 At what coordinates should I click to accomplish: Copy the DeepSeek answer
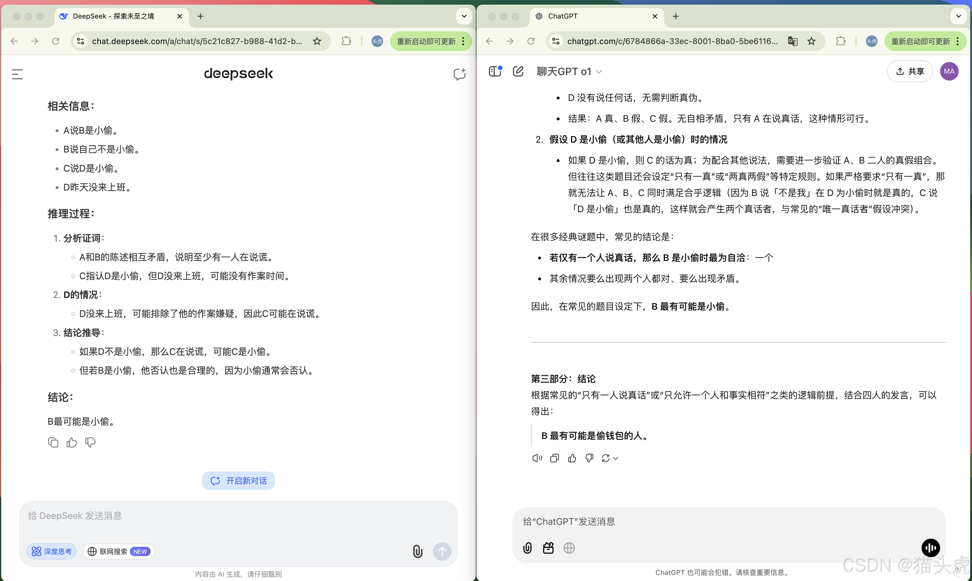53,442
